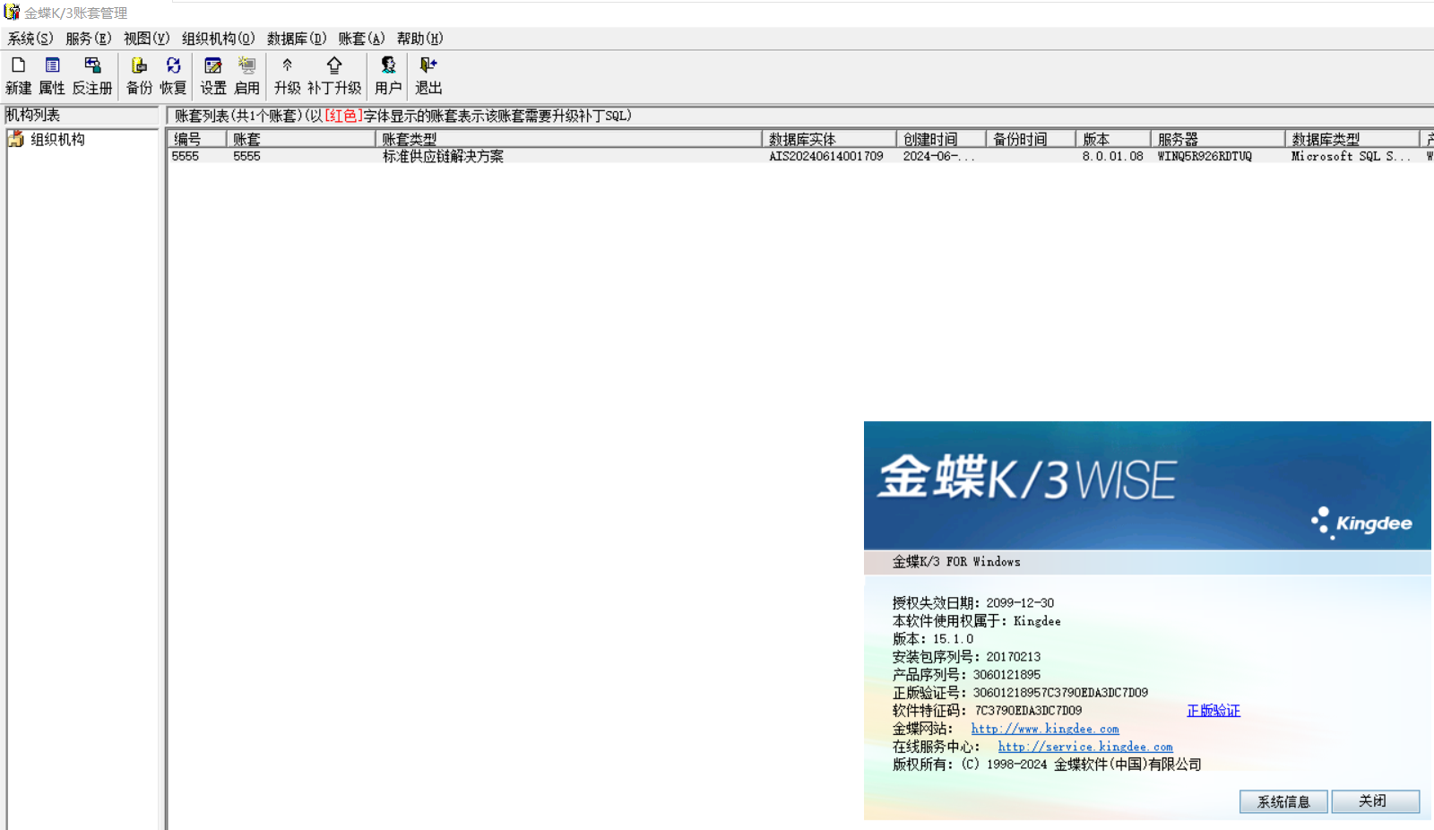Click the 启用 (Enable) toolbar icon

pos(246,74)
